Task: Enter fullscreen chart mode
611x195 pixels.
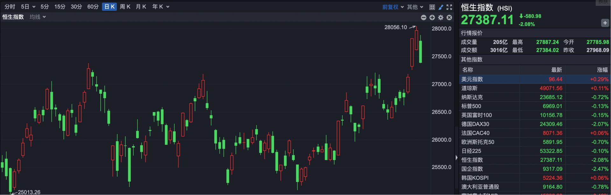Action: click(449, 7)
